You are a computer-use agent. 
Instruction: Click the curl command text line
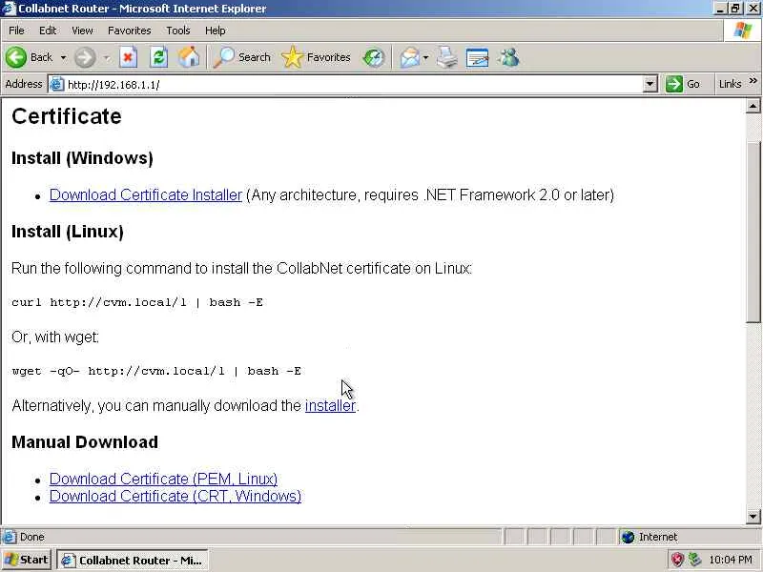coord(137,302)
